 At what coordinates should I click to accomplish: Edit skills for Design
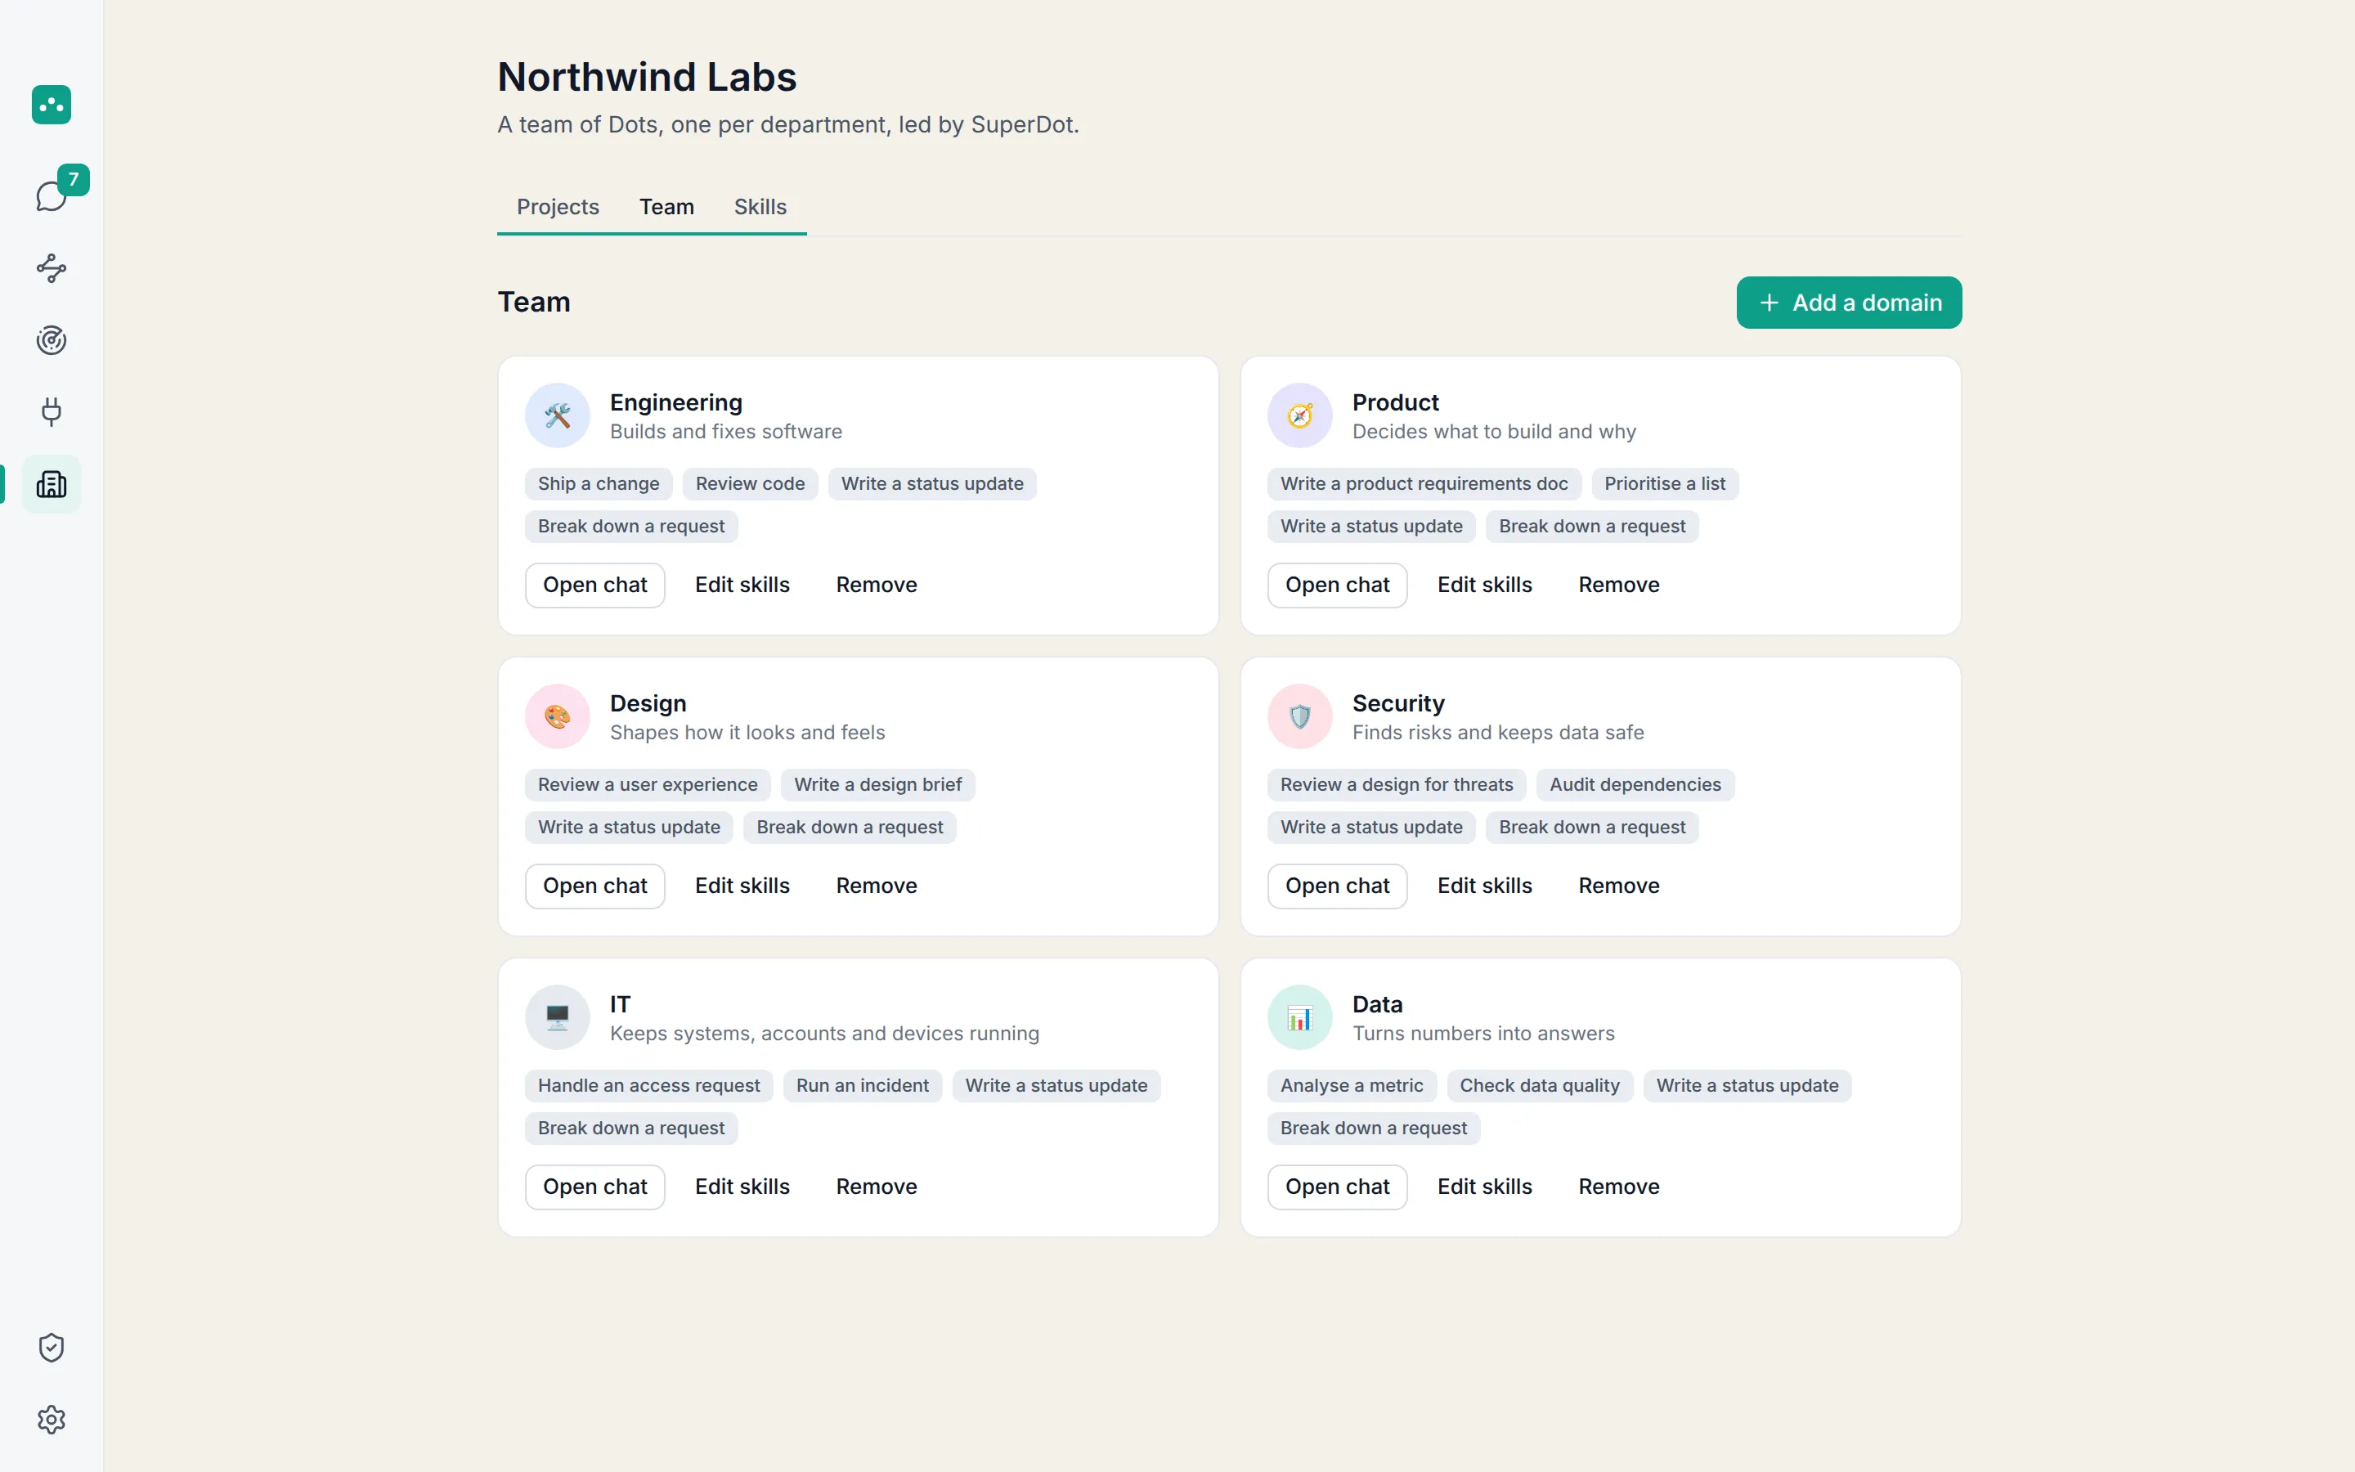click(742, 886)
